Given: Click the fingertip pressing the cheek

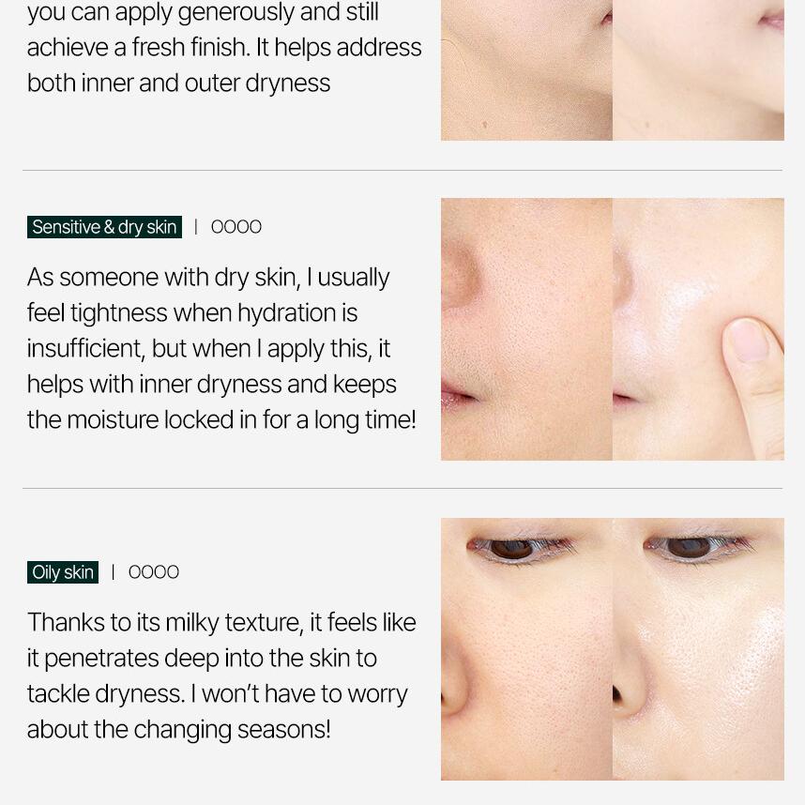Looking at the screenshot, I should pos(749,342).
